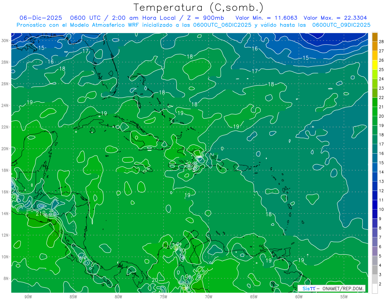Click the '21' contour label over Central America
Screen dimensions: 390x301
(x=39, y=214)
